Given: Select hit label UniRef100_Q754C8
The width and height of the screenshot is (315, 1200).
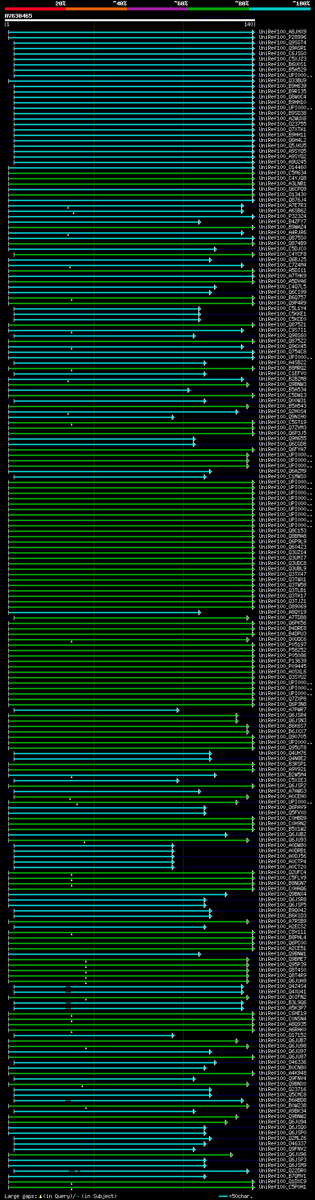Looking at the screenshot, I should (x=283, y=352).
